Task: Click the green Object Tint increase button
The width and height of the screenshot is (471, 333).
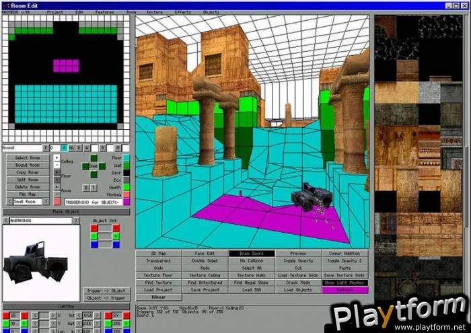Action: [116, 236]
